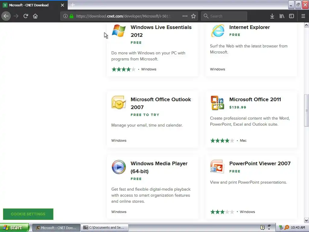Click the Windows Media Player icon

tap(119, 167)
